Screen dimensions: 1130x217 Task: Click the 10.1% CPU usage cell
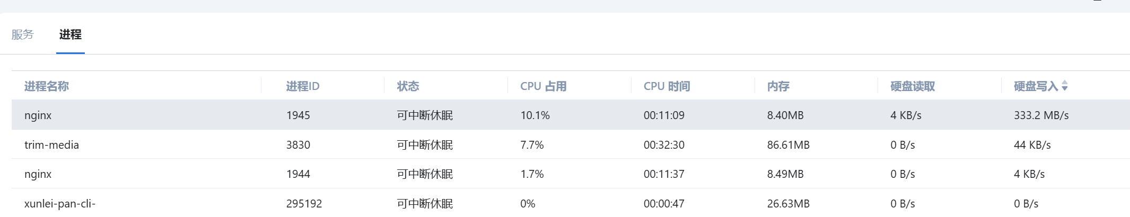(535, 115)
